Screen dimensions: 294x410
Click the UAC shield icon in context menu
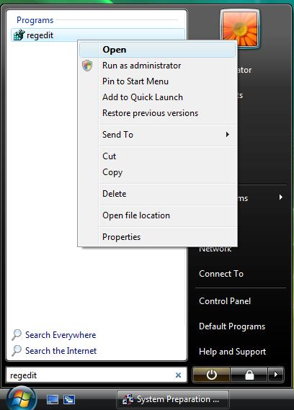click(x=87, y=66)
